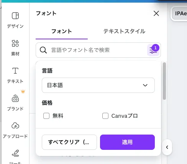This screenshot has width=187, height=164.
Task: Switch to the フォント tab
Action: click(62, 32)
